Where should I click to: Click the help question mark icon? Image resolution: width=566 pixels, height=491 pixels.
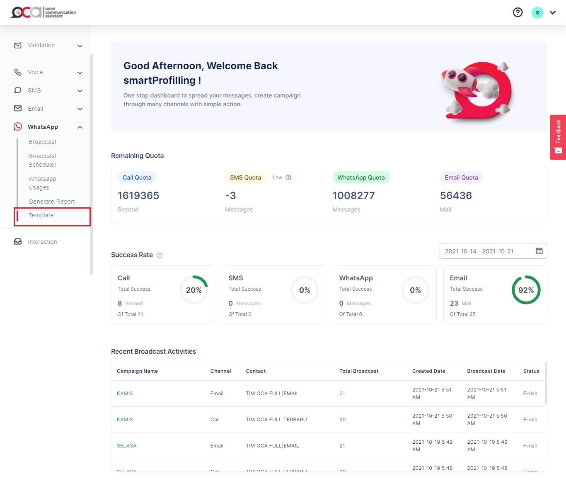click(x=518, y=12)
